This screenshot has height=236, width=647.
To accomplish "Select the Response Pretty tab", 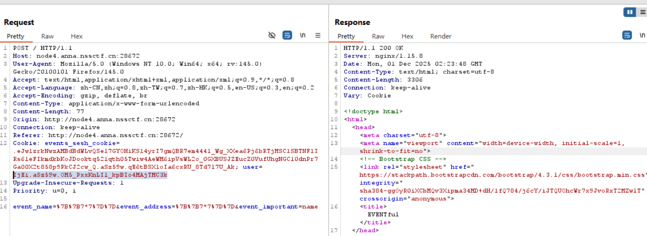I will click(346, 36).
